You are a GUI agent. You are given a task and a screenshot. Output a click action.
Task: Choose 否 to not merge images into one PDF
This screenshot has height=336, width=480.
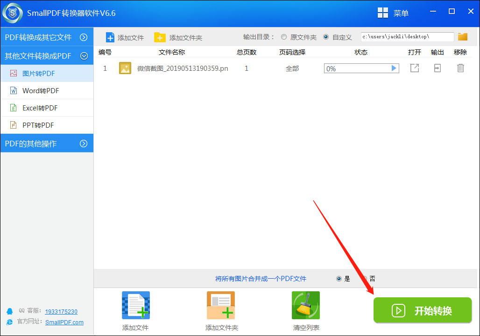coord(365,278)
